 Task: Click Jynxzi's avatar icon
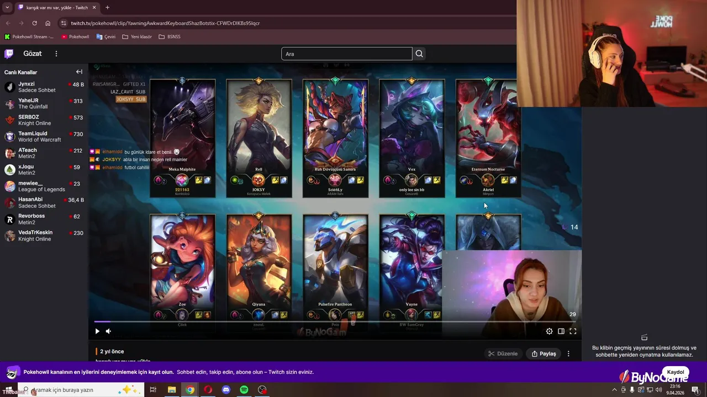9,87
